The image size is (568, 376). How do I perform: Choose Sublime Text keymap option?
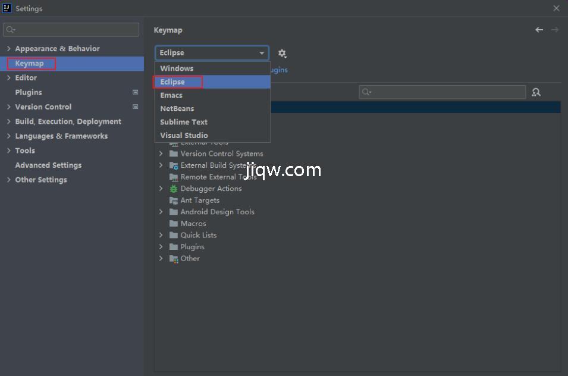(184, 122)
